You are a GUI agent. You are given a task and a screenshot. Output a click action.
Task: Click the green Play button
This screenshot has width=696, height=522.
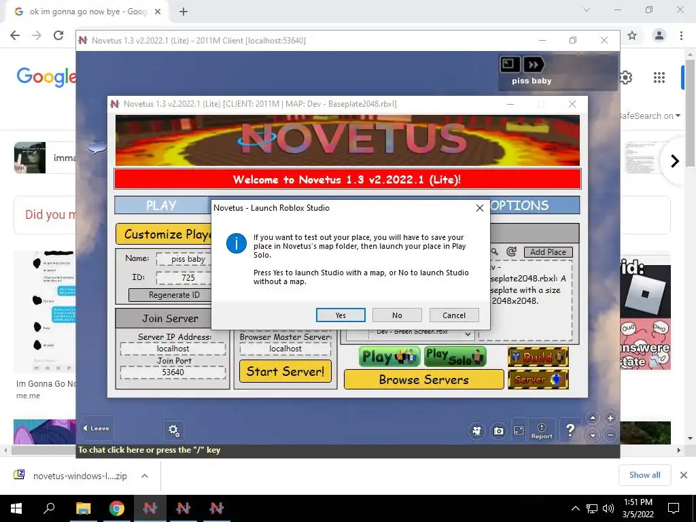click(389, 357)
